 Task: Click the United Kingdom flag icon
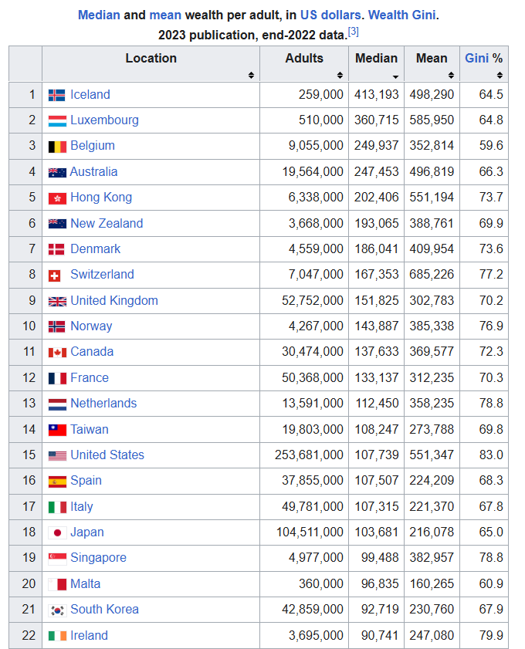click(x=57, y=302)
